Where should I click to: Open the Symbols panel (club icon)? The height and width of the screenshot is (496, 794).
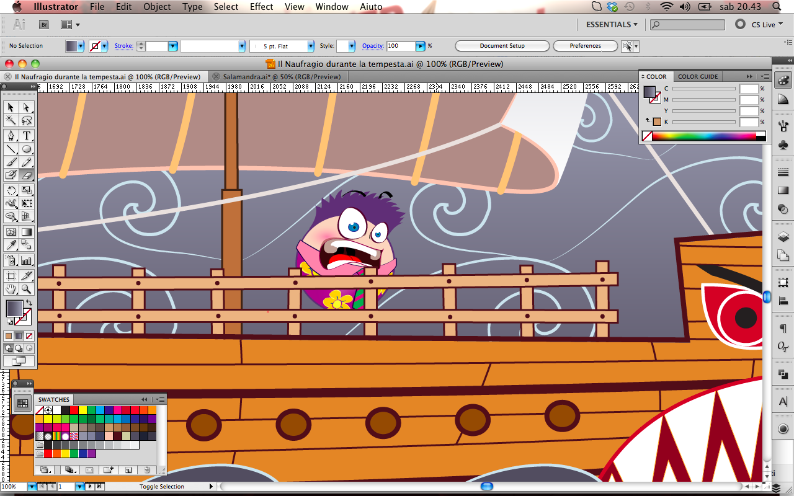(x=783, y=145)
